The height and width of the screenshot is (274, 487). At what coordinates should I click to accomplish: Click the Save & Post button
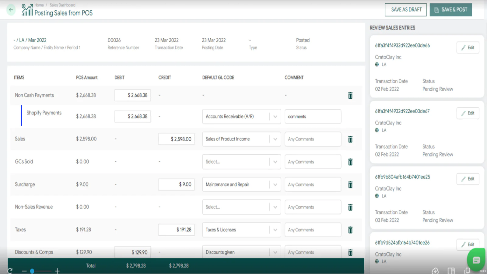(x=451, y=10)
